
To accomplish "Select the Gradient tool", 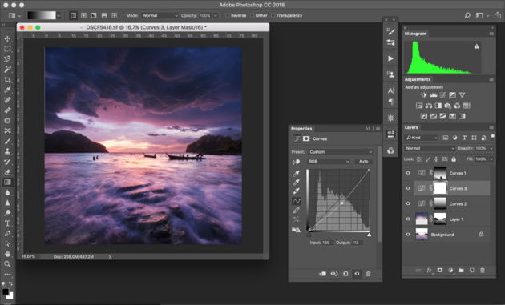I will [x=7, y=182].
